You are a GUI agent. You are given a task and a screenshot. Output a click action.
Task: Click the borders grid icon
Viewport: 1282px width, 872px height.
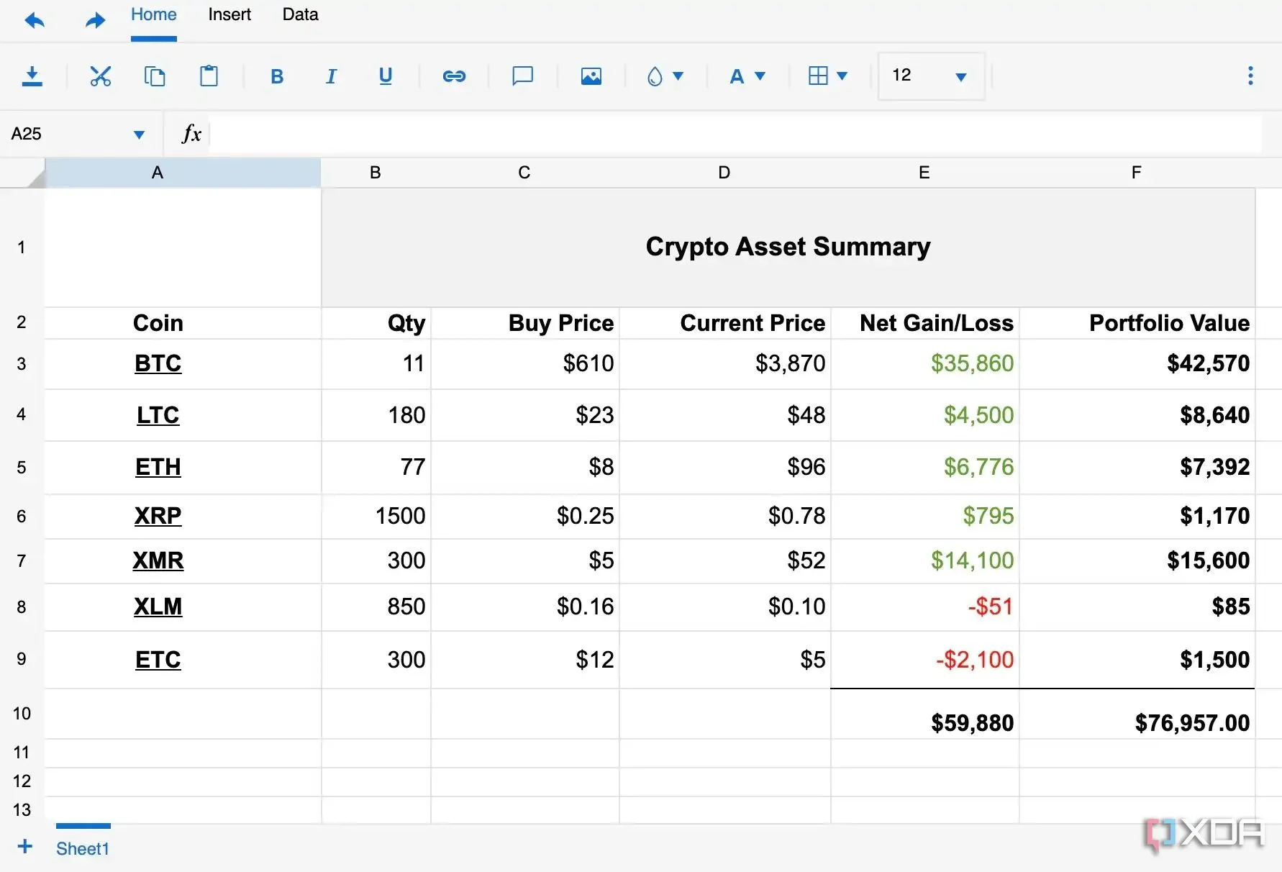click(x=818, y=76)
